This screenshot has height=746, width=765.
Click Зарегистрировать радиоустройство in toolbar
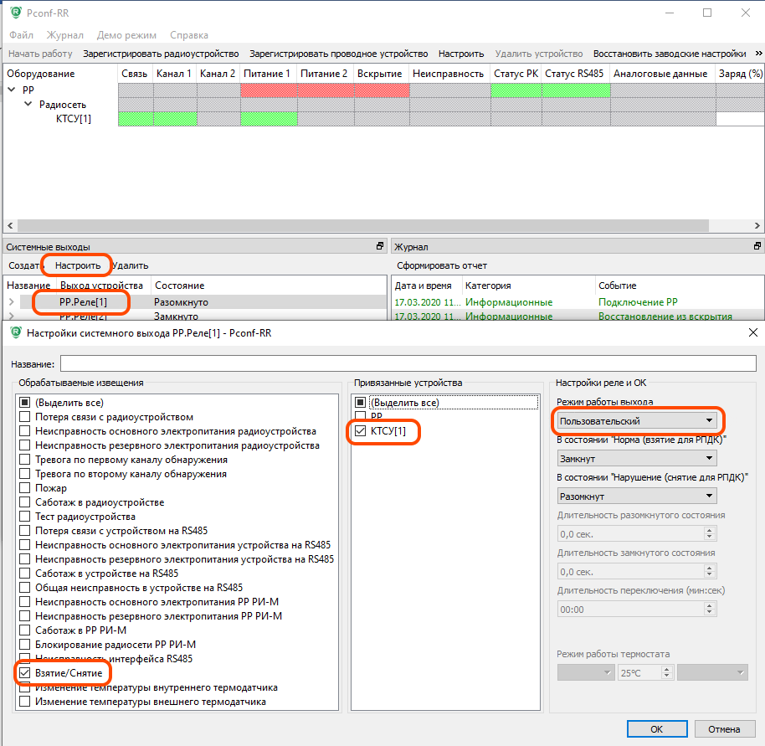point(161,54)
